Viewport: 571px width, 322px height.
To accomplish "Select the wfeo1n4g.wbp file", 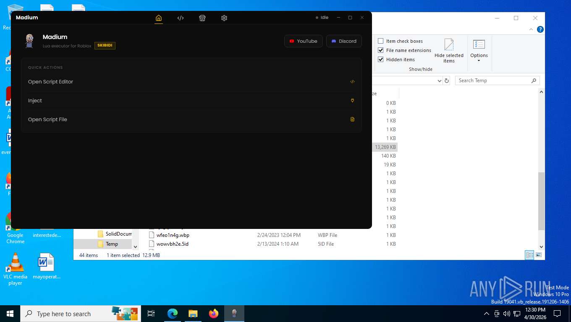I will pos(173,235).
